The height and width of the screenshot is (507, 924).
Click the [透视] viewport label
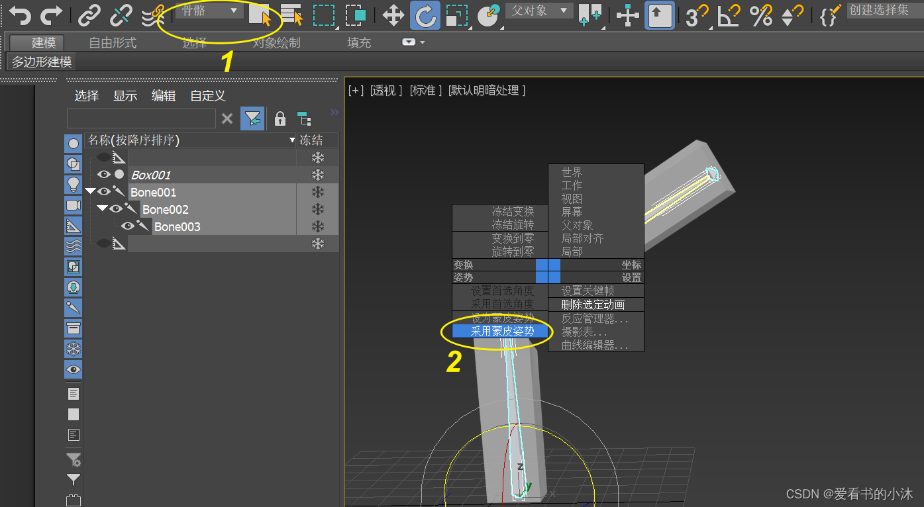(x=386, y=91)
